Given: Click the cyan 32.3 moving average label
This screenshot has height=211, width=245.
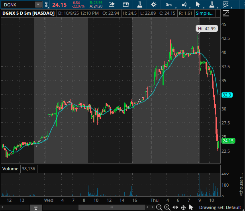Looking at the screenshot, I should click(227, 95).
